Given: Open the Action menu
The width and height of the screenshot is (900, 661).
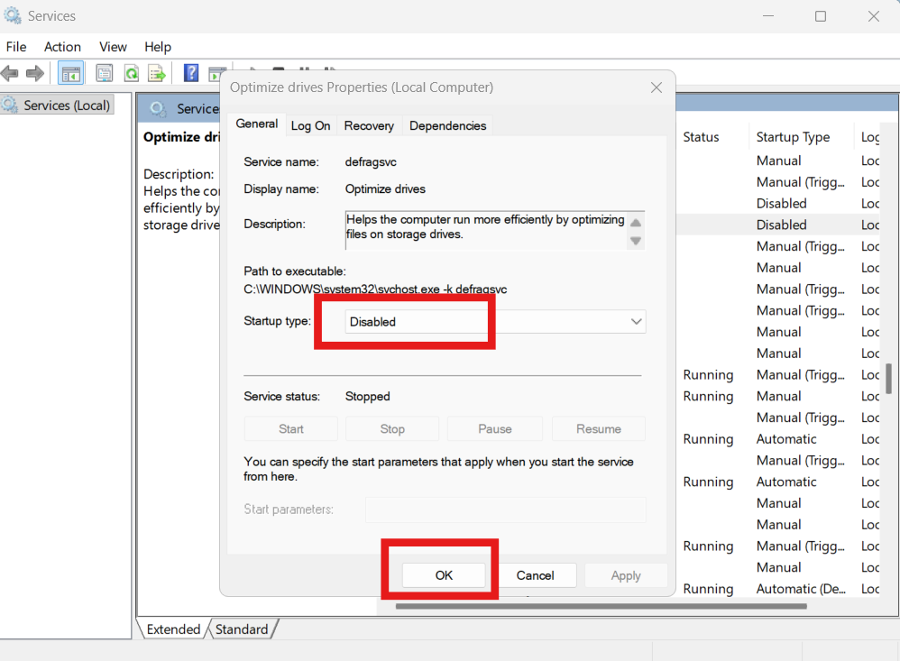Looking at the screenshot, I should click(62, 46).
